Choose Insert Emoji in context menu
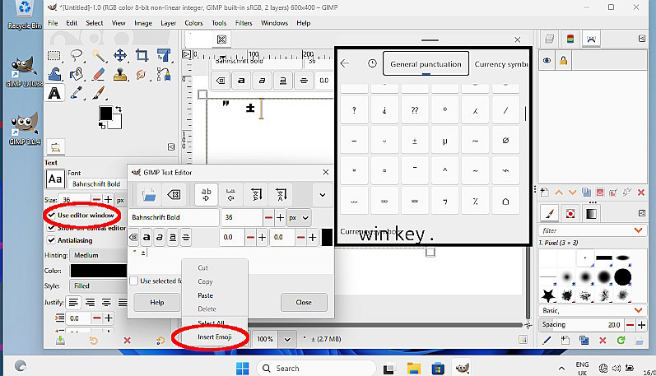 click(215, 337)
